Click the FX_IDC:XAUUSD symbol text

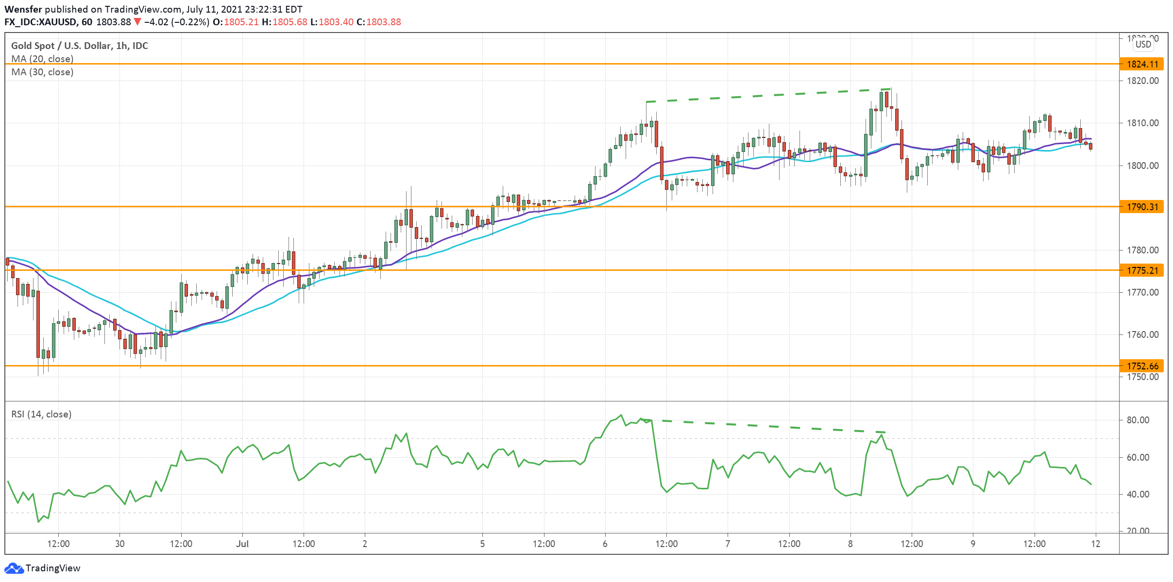(41, 22)
